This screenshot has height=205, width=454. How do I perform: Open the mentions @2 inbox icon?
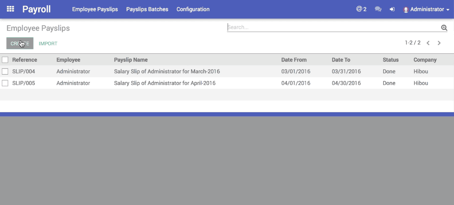click(x=361, y=9)
